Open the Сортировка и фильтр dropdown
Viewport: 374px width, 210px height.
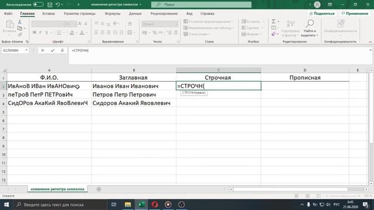[290, 28]
